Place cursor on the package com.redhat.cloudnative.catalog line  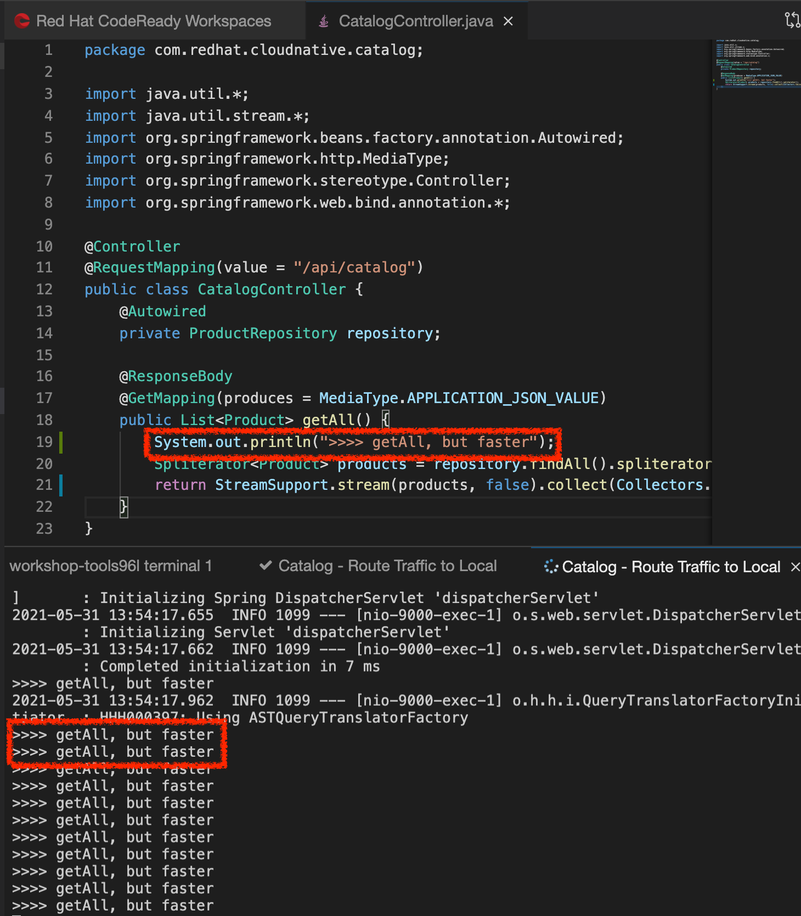[x=254, y=50]
